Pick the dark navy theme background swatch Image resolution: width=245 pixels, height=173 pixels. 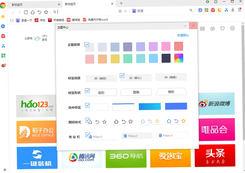coord(166,58)
